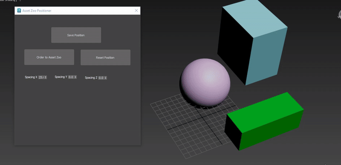Viewport: 341px width, 165px height.
Task: Select the pink sphere in the viewport
Action: click(205, 83)
